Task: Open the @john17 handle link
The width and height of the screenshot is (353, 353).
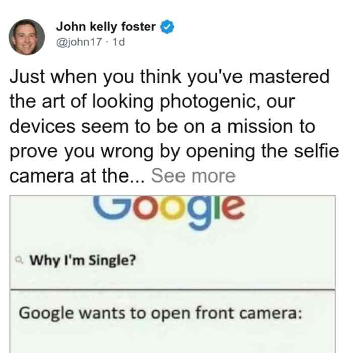Action: coord(79,42)
